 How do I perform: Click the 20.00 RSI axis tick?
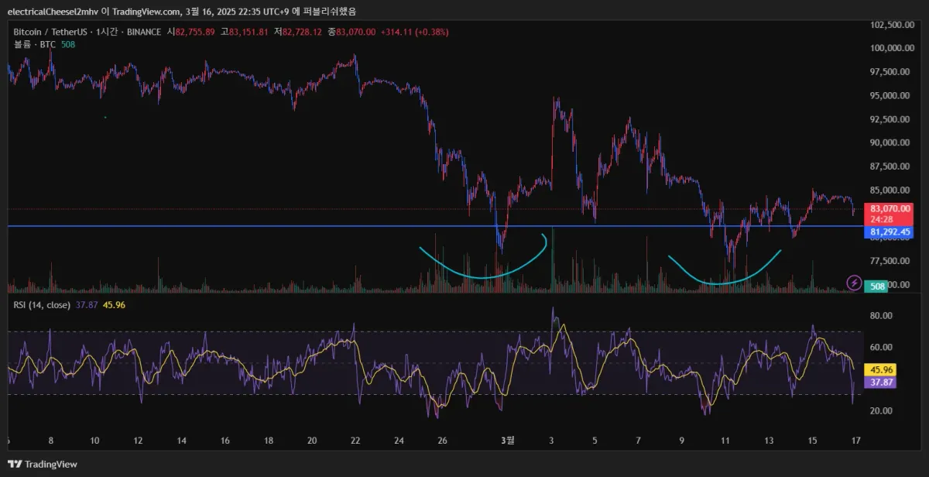(881, 411)
